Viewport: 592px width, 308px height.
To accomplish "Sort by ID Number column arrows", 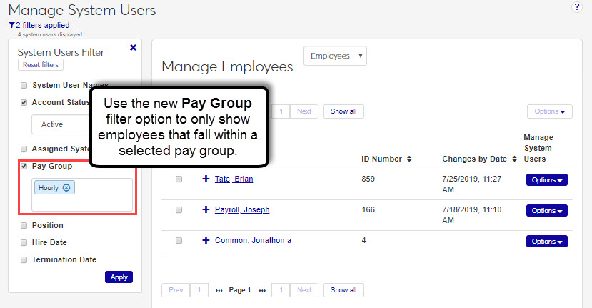I will pos(408,159).
